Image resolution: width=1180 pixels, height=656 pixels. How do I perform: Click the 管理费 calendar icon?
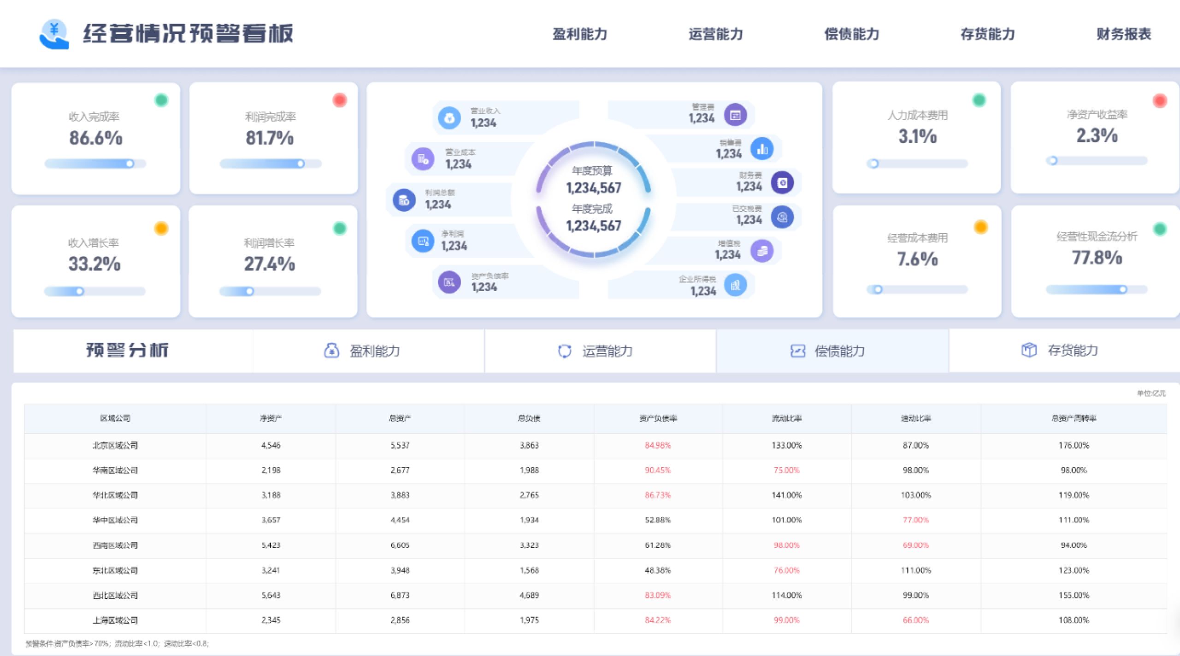click(x=735, y=115)
